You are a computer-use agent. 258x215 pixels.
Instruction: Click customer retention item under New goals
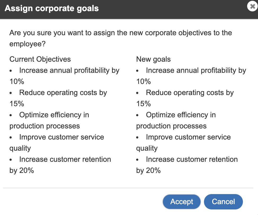[x=187, y=165]
